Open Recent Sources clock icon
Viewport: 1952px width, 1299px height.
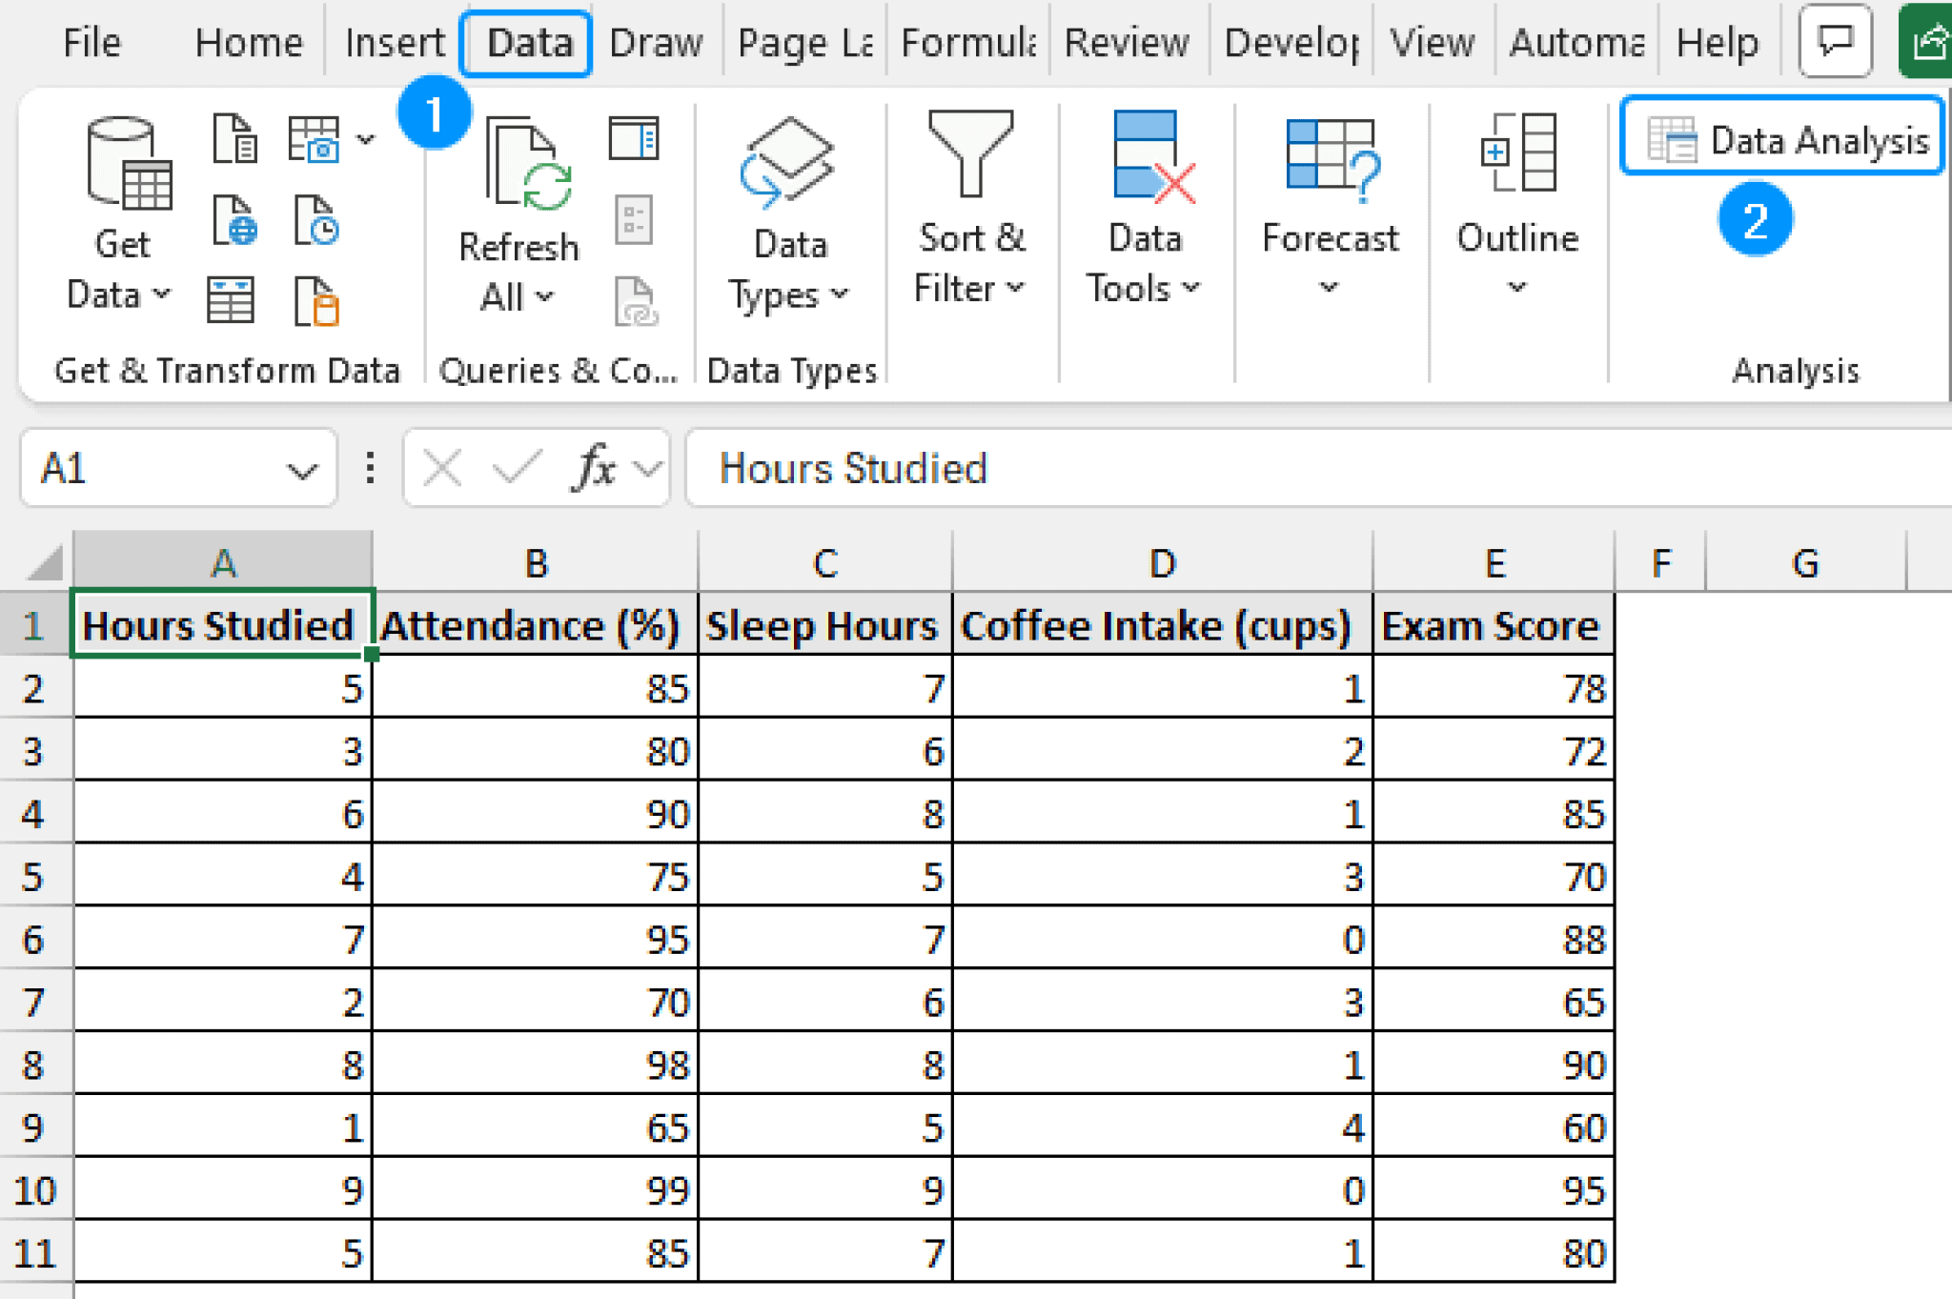[x=317, y=221]
